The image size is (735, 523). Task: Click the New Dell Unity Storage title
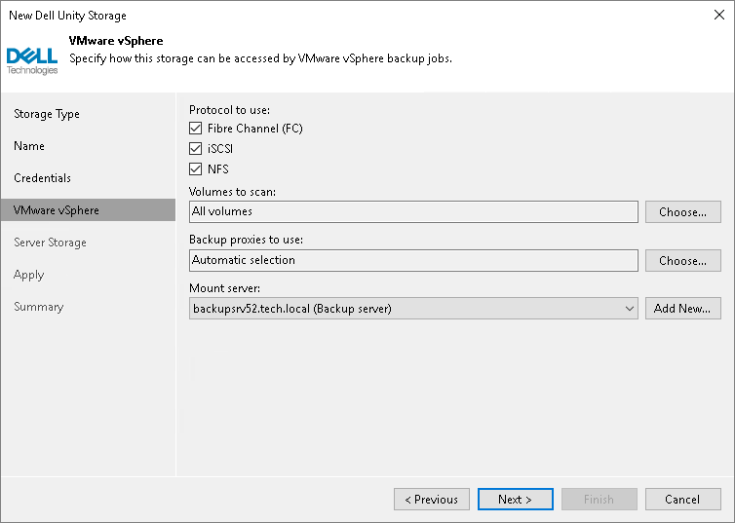[x=67, y=16]
